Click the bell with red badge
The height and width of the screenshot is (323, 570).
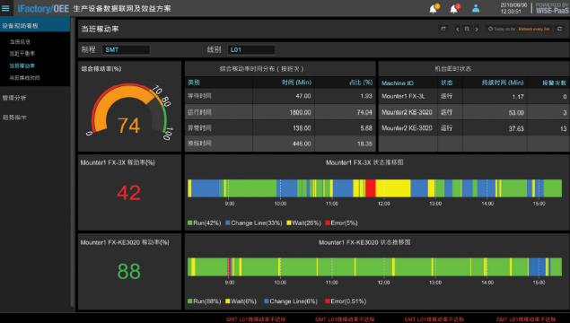pos(455,8)
